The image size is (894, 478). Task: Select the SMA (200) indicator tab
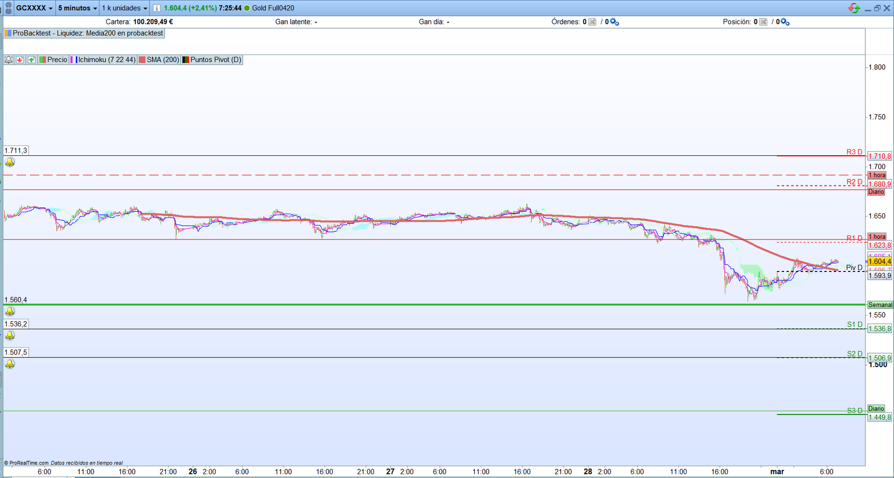[159, 60]
